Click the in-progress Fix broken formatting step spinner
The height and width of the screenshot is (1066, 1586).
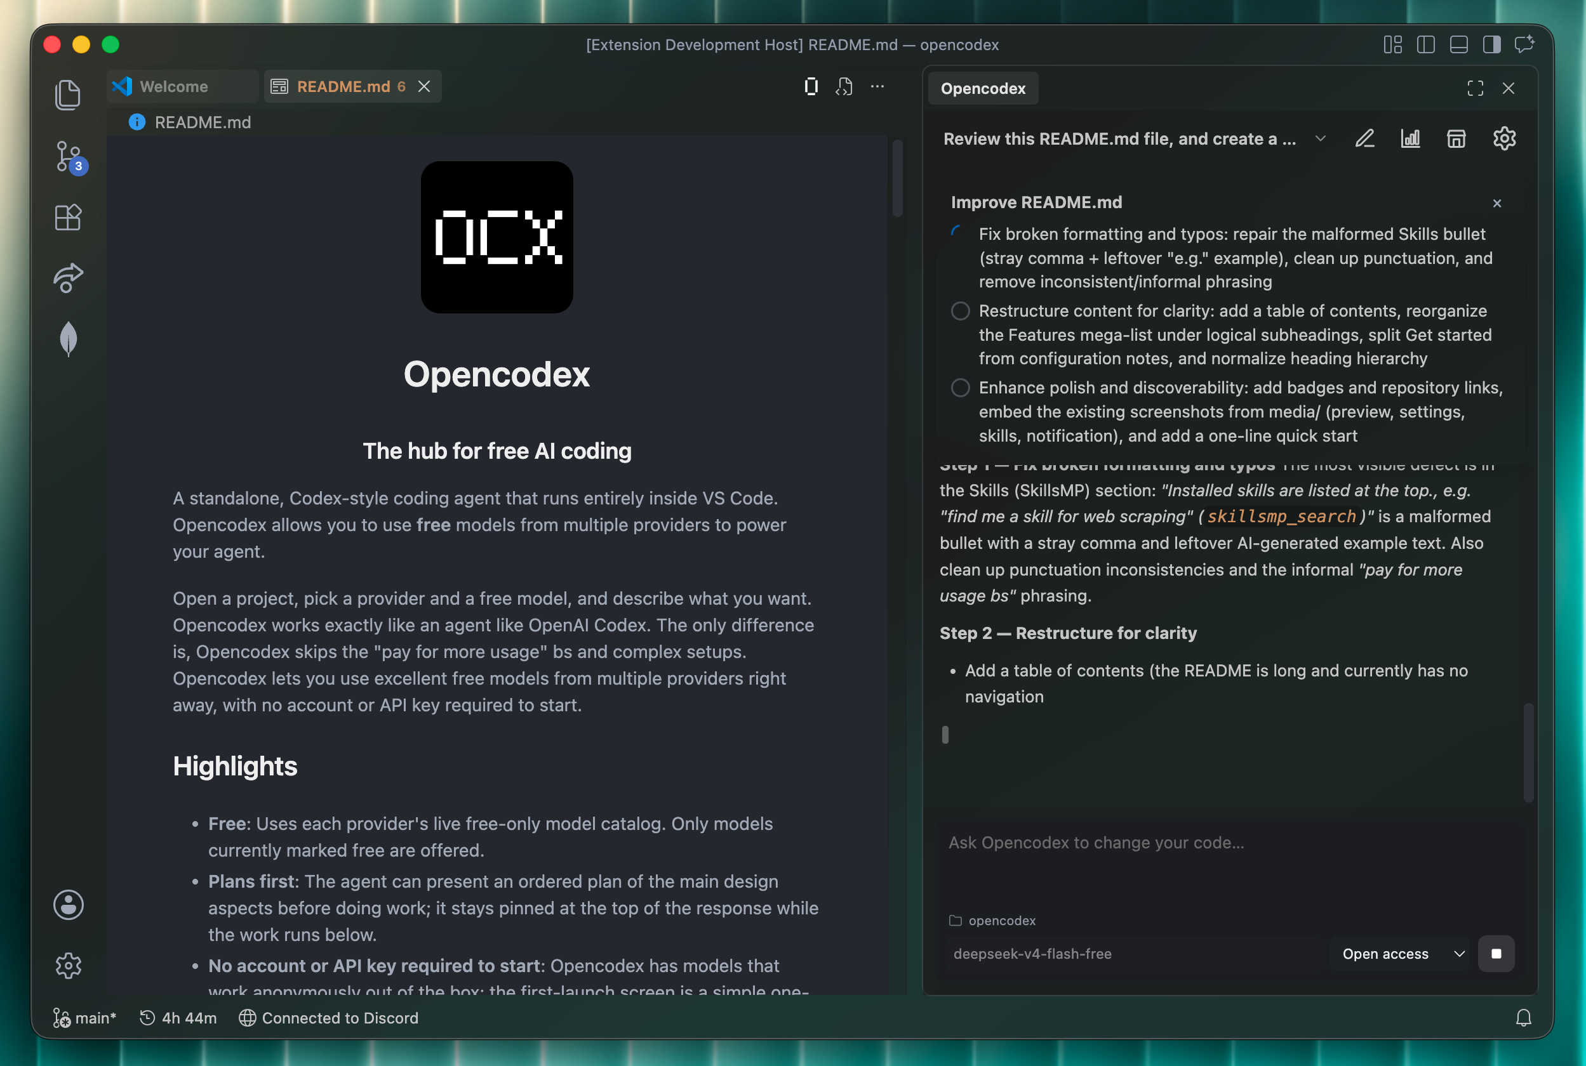[x=959, y=234]
